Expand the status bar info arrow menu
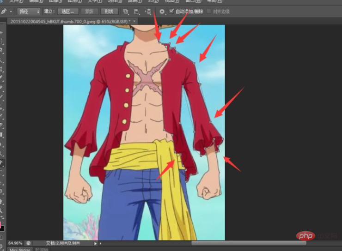Viewport: 342px width, 251px height. 95,243
